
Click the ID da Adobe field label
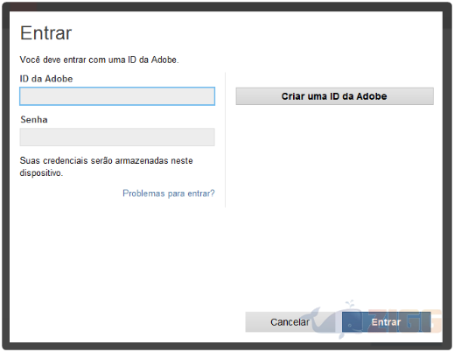46,79
